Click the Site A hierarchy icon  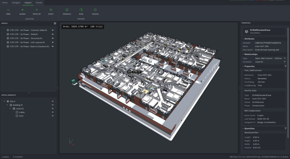click(8, 101)
